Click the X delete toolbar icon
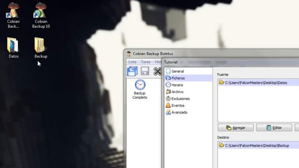 pos(157,71)
